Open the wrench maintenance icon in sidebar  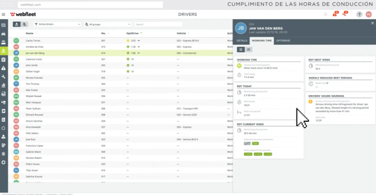(x=4, y=77)
